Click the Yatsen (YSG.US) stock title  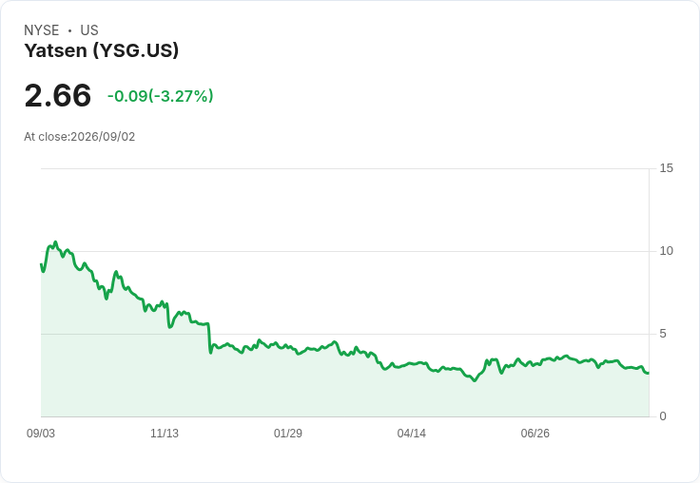click(102, 50)
